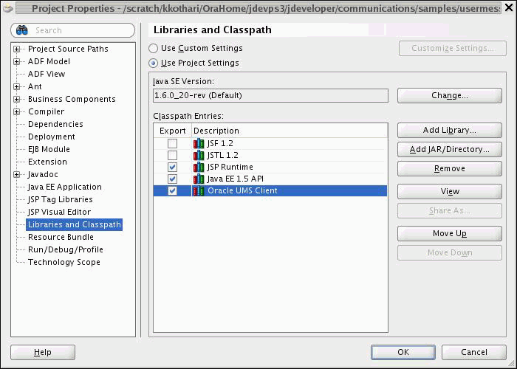The width and height of the screenshot is (517, 369).
Task: Click the Java SE Version field
Action: 270,95
